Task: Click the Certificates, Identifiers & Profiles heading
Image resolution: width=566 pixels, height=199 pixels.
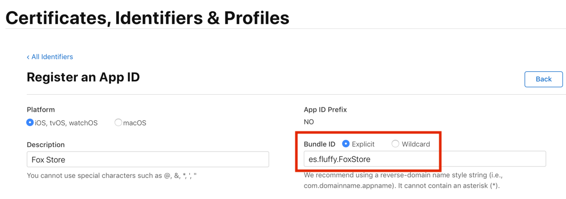Action: 147,18
